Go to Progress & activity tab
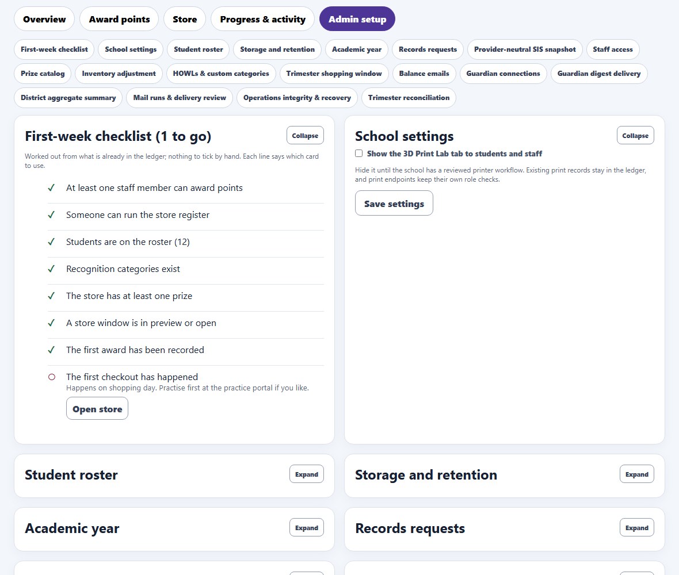 [x=262, y=19]
